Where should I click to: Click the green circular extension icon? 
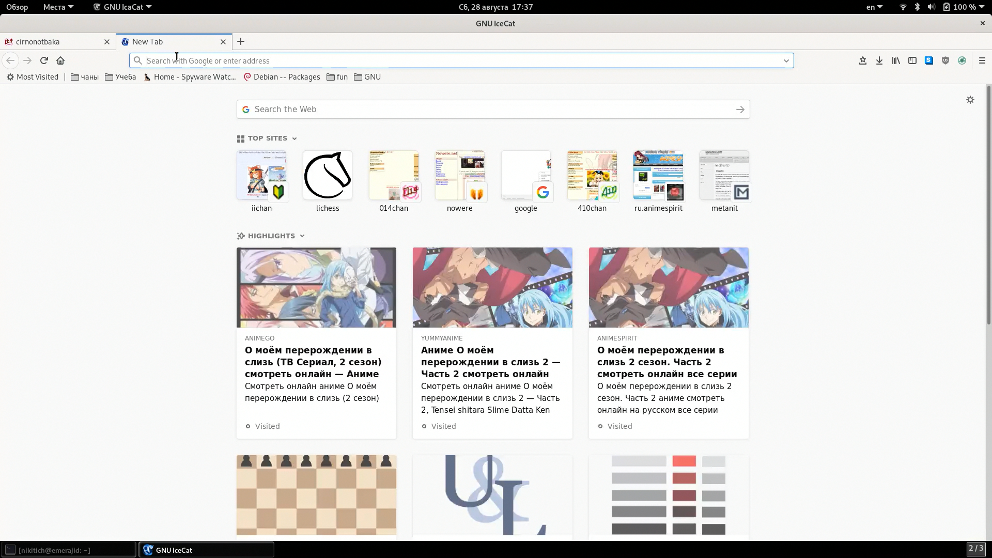[962, 60]
